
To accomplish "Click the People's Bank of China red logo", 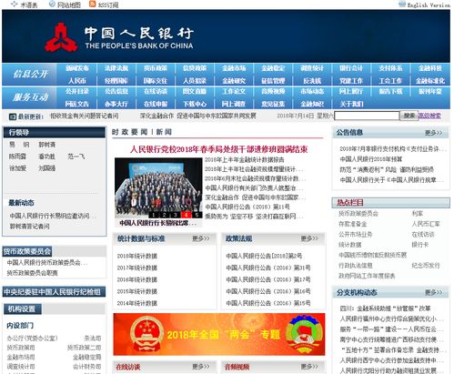I will click(x=61, y=37).
